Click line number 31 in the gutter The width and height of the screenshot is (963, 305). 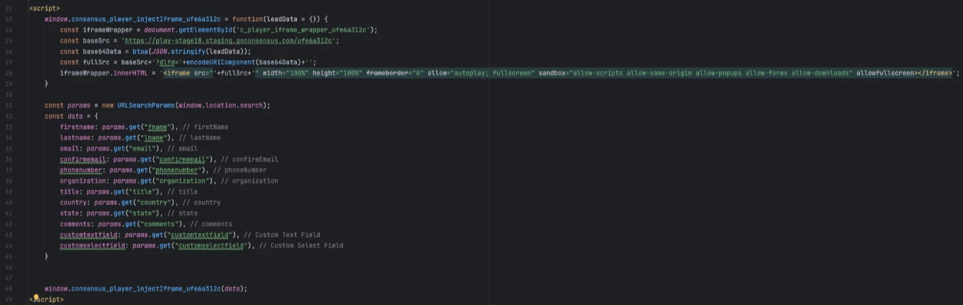click(8, 105)
